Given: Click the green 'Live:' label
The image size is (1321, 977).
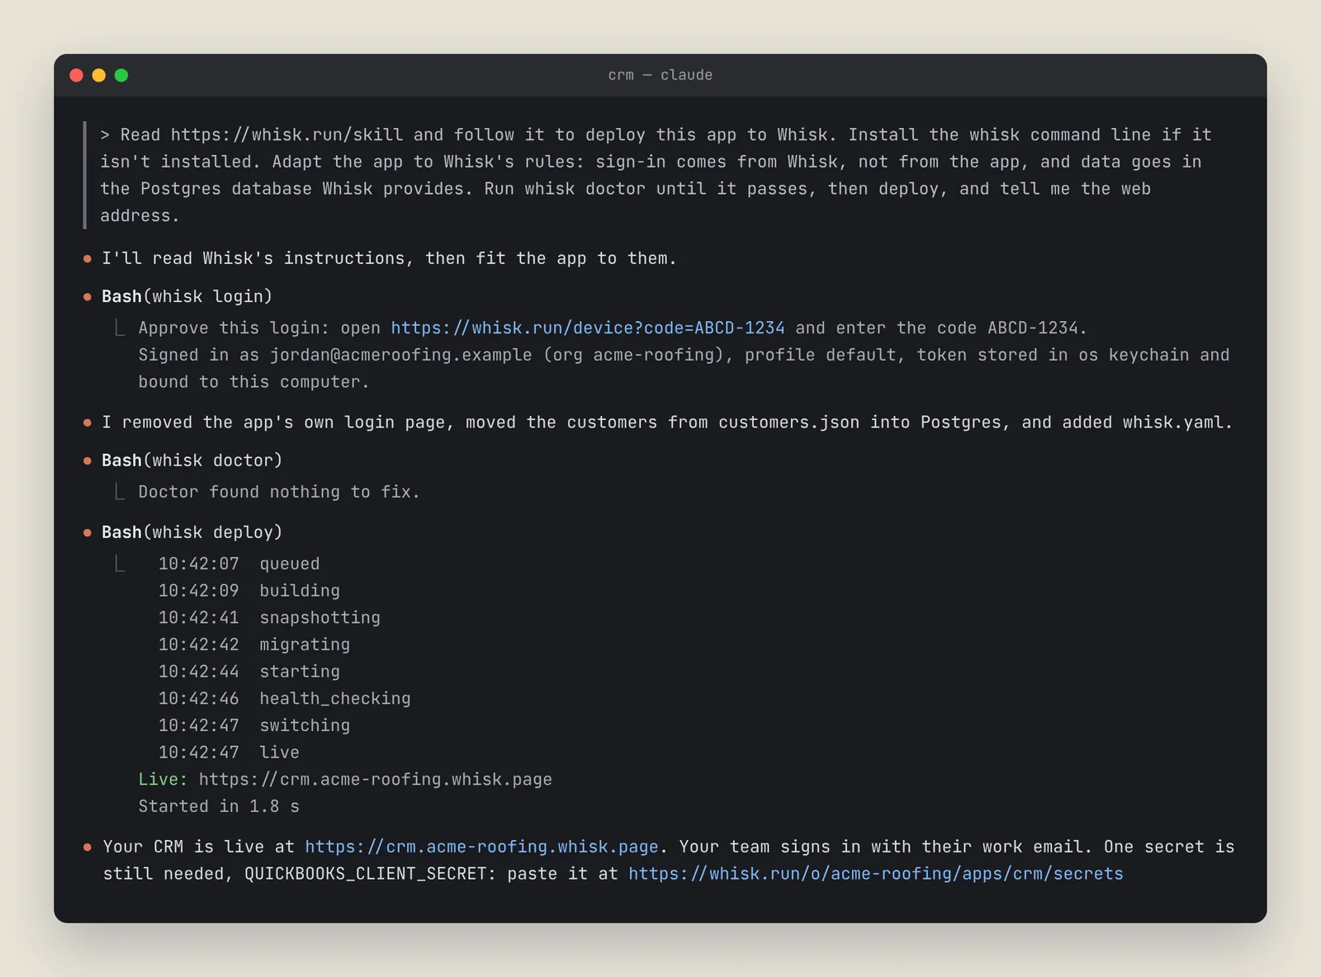Looking at the screenshot, I should click(163, 780).
